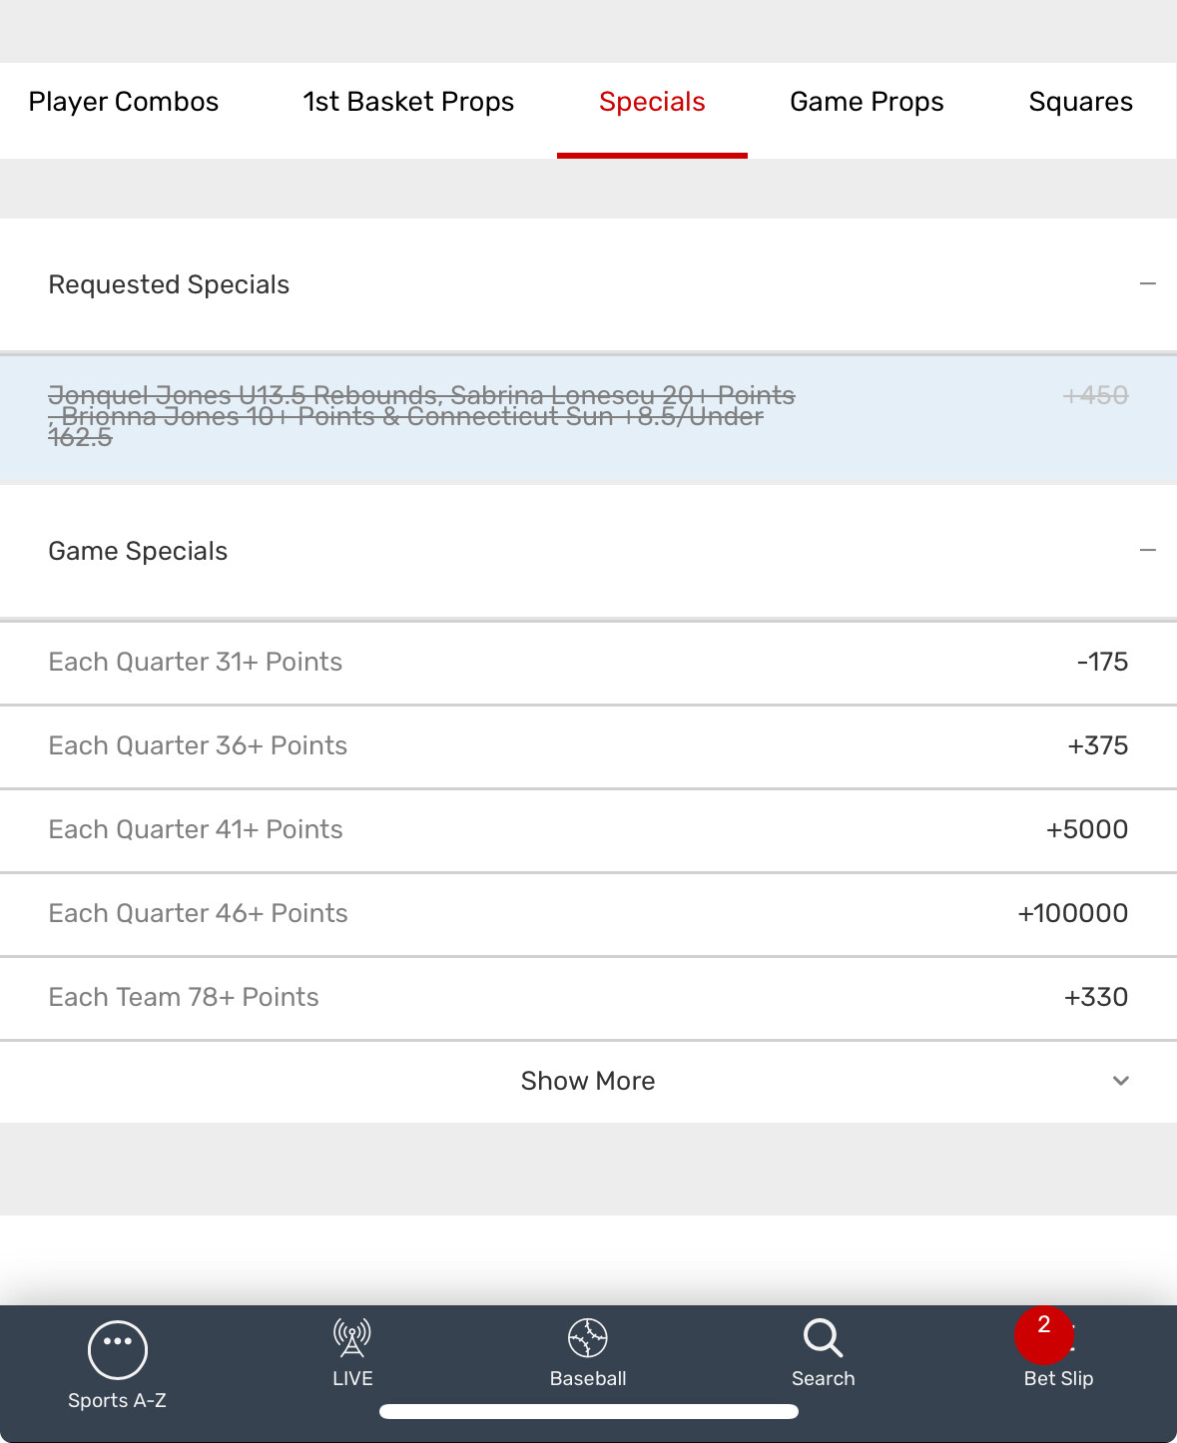Image resolution: width=1177 pixels, height=1443 pixels.
Task: Open the Sports A-Z menu icon
Action: tap(118, 1349)
